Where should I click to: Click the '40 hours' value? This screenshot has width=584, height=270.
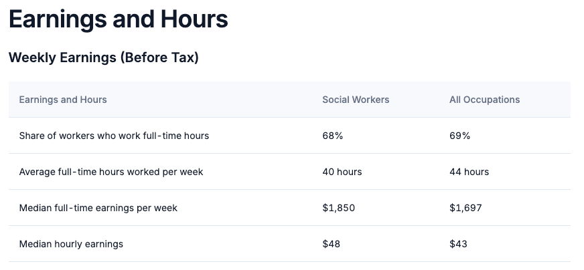pyautogui.click(x=342, y=172)
